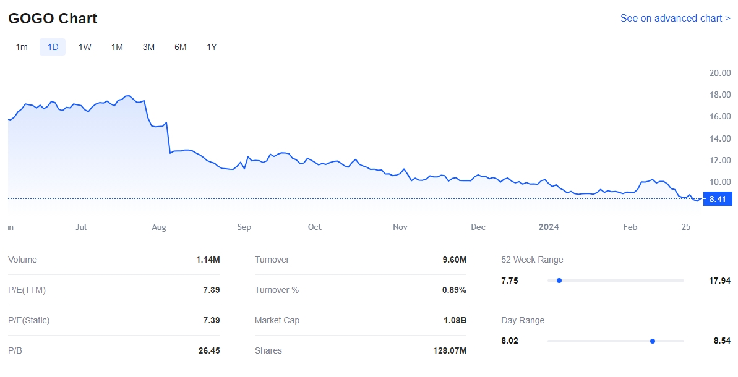Switch chart to 3M timeframe
This screenshot has height=377, width=738.
(x=148, y=47)
